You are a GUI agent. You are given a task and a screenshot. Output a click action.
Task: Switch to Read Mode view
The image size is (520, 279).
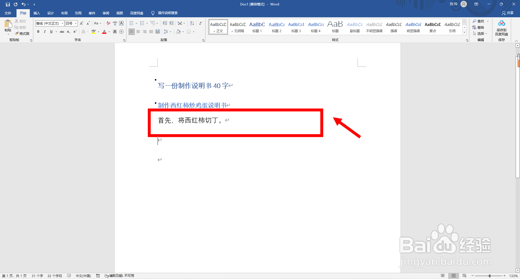[x=443, y=276]
